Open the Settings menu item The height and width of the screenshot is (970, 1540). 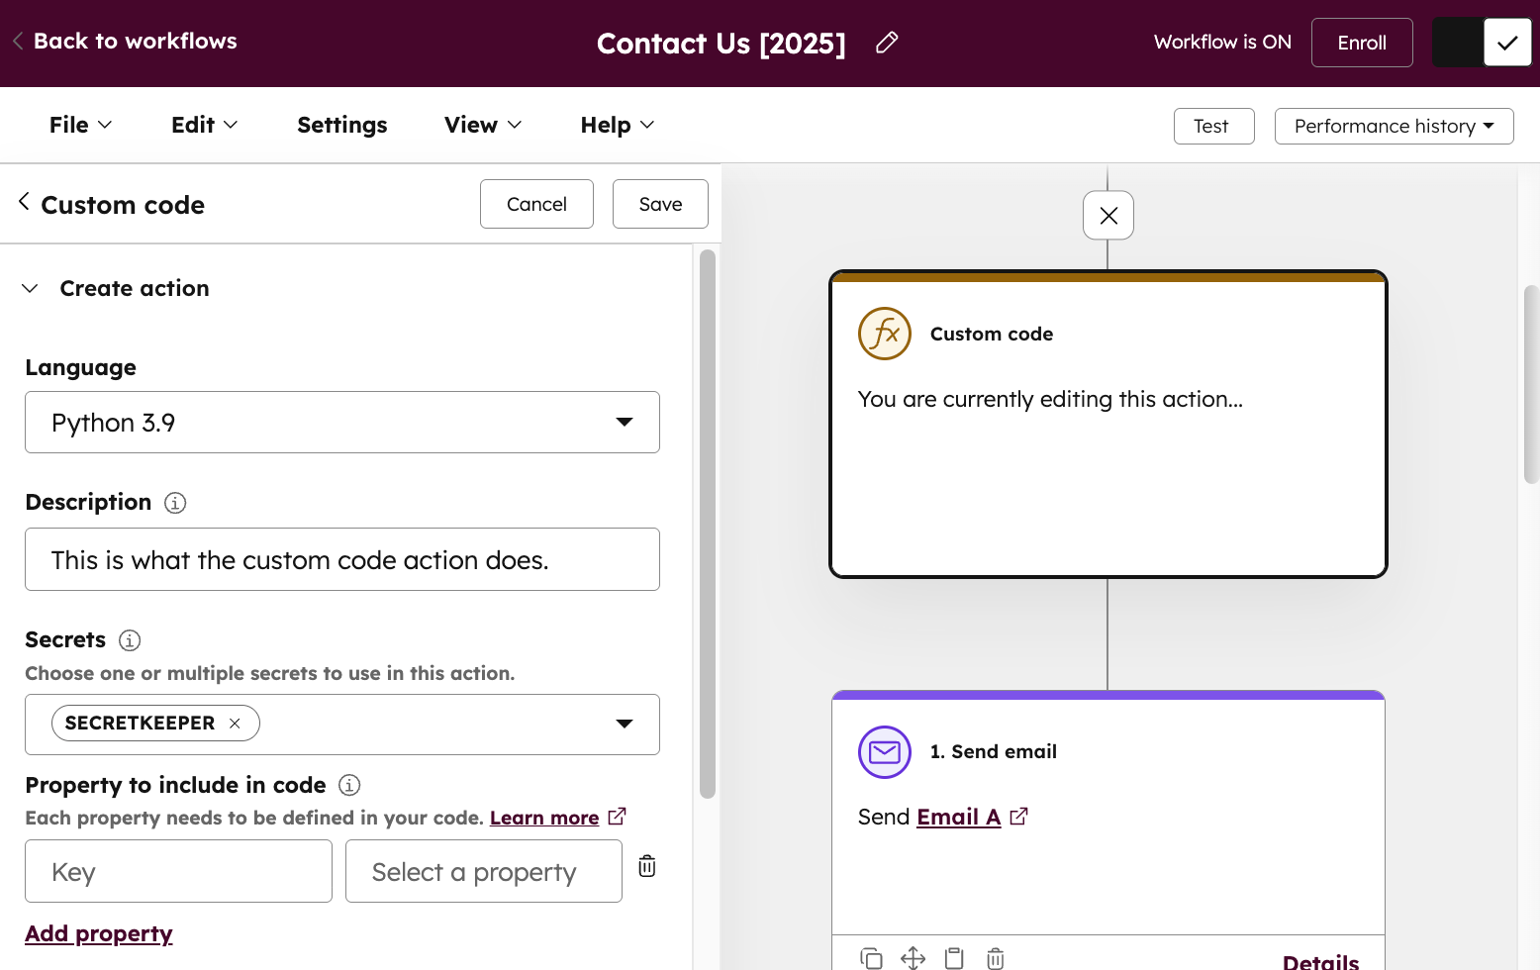(x=341, y=125)
